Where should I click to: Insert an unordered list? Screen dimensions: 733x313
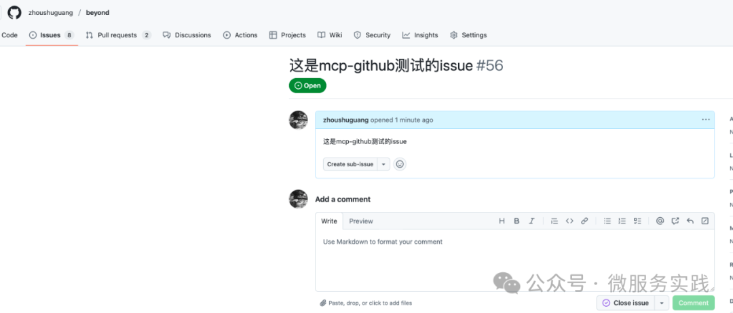607,221
